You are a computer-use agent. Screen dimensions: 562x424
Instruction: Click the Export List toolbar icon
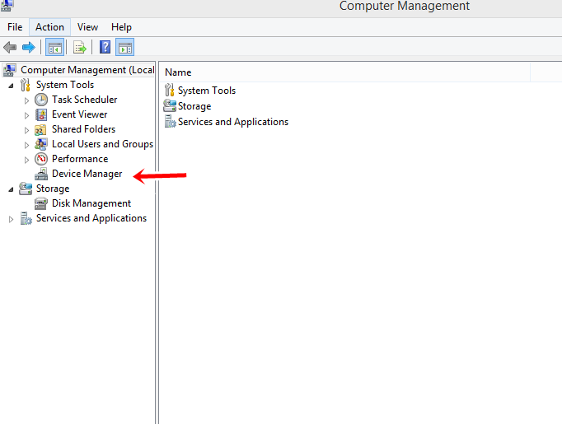tap(80, 47)
